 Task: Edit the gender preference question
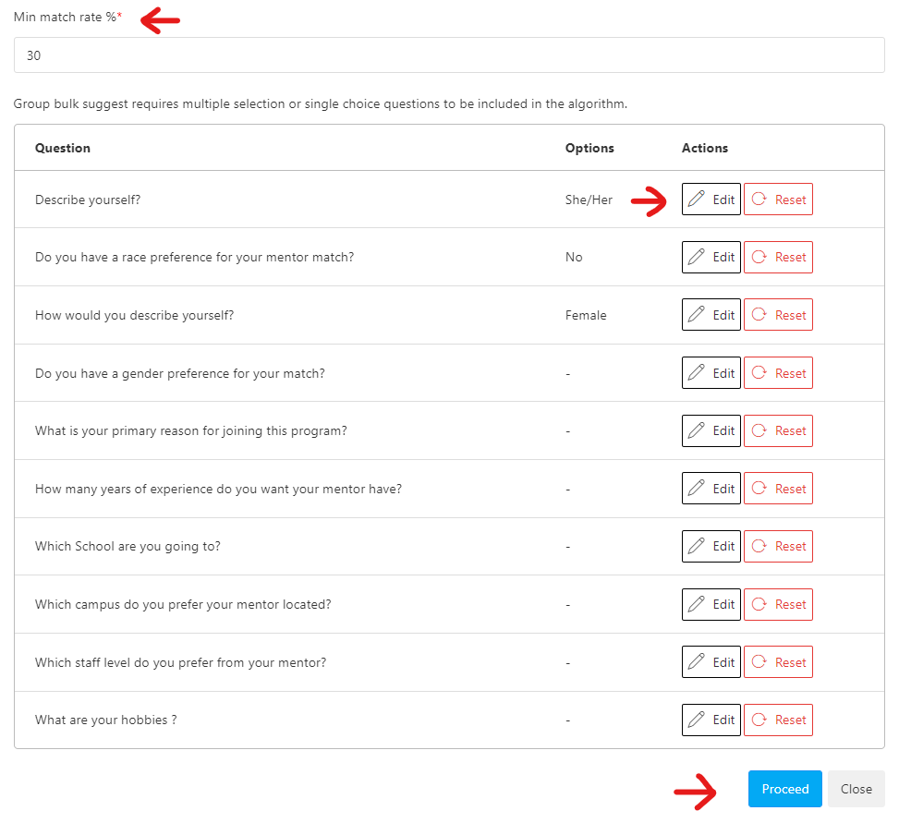[x=711, y=373]
